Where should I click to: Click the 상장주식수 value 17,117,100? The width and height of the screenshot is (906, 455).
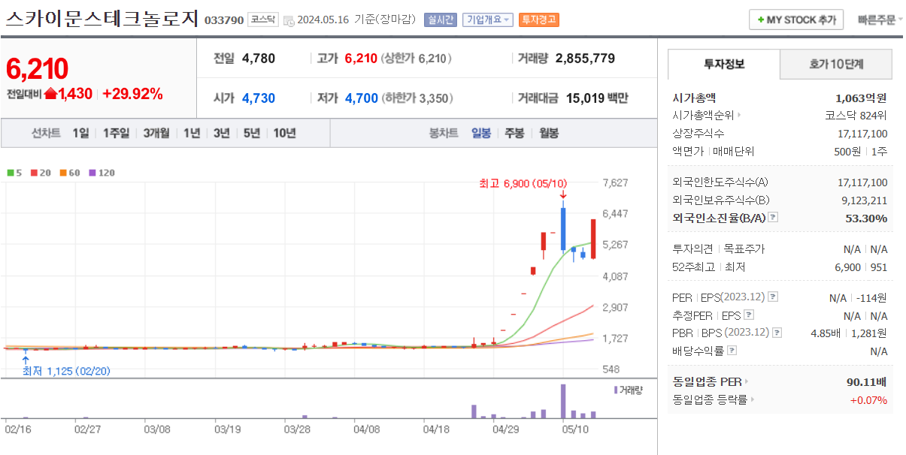coord(862,134)
